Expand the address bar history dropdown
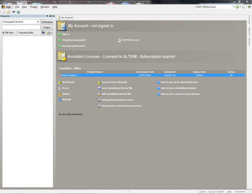Viewport: 252px width, 194px height. coord(234,7)
